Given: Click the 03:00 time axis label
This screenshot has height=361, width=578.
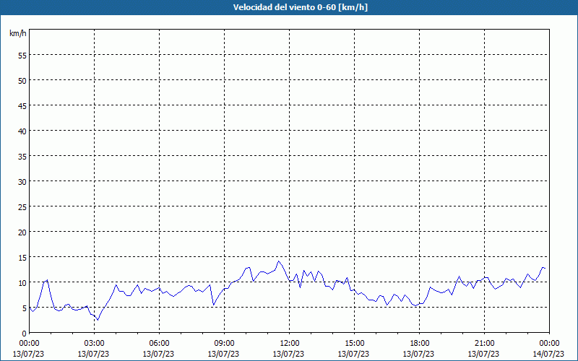Looking at the screenshot, I should (94, 344).
